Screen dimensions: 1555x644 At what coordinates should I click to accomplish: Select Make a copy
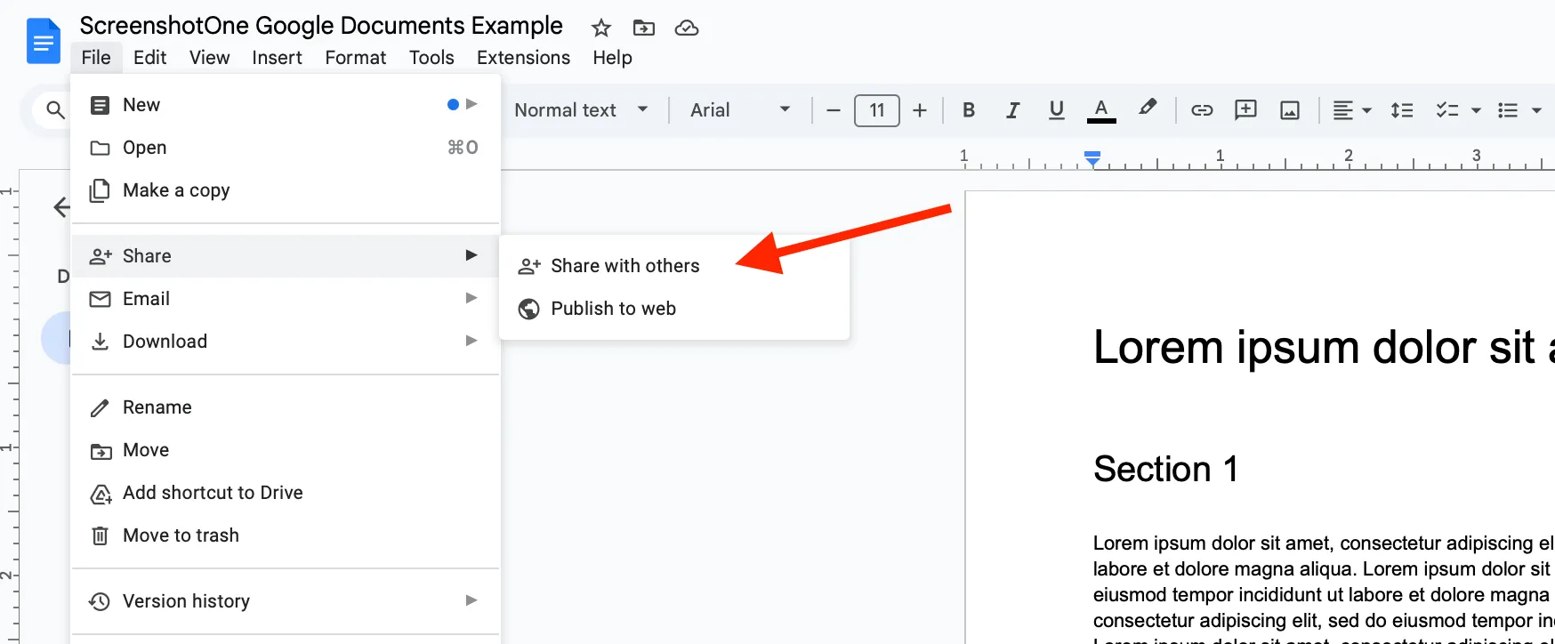tap(285, 190)
